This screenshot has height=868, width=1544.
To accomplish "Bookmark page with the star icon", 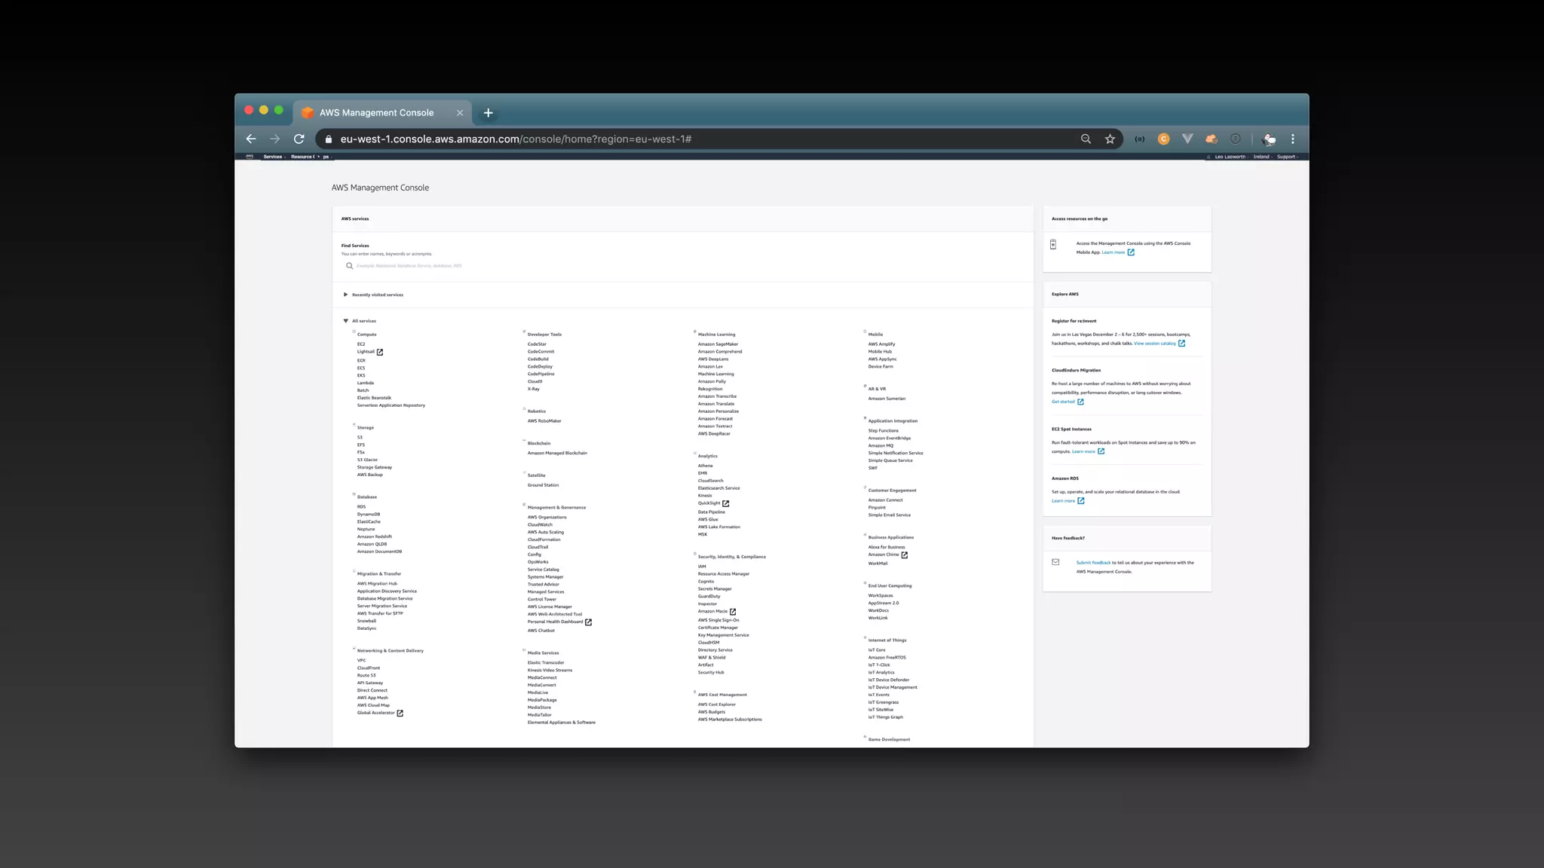I will pyautogui.click(x=1110, y=139).
